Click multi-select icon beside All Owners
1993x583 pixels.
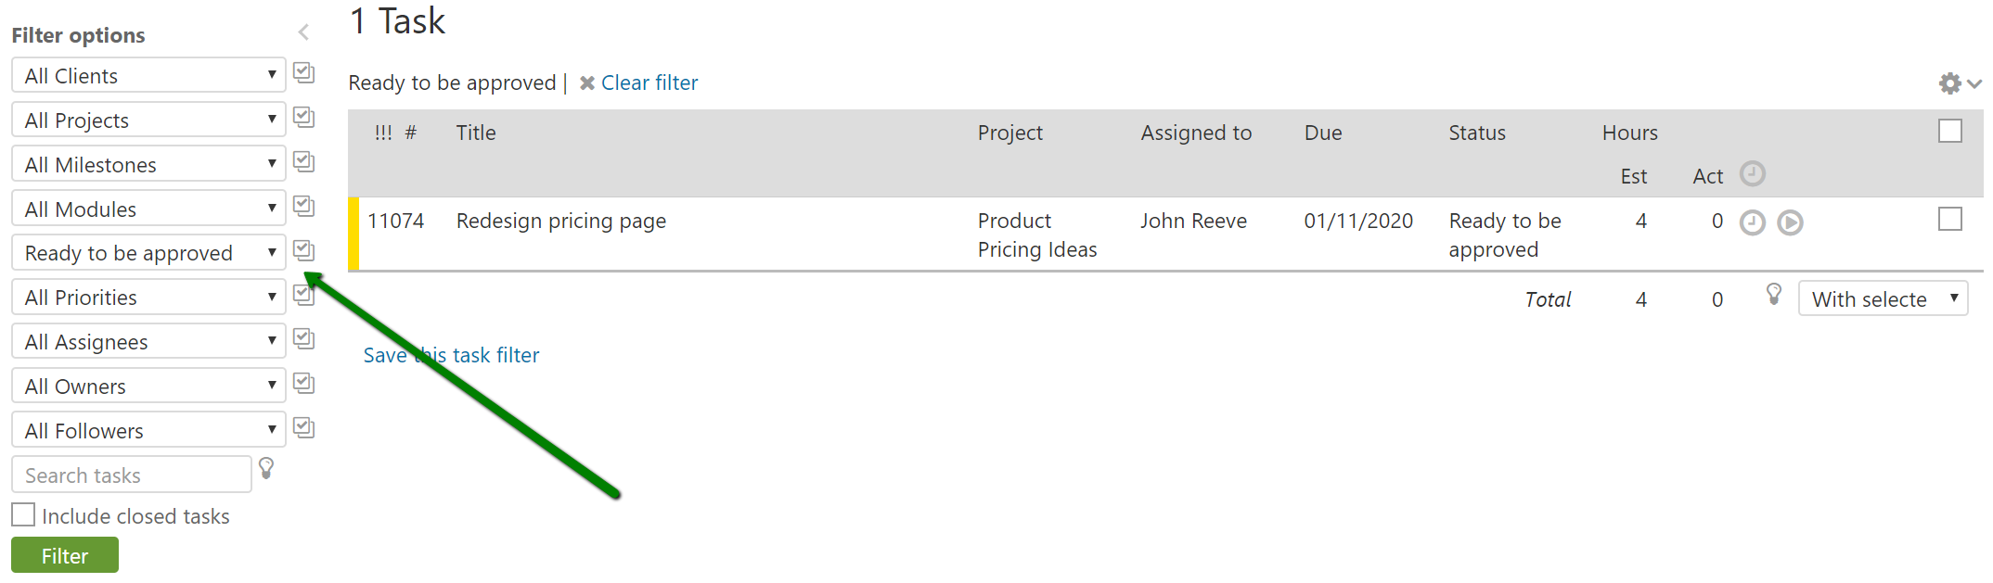[303, 383]
